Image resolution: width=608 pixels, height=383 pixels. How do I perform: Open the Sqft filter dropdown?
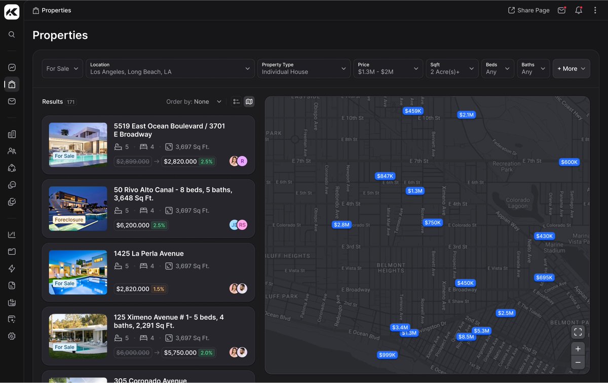(x=452, y=68)
